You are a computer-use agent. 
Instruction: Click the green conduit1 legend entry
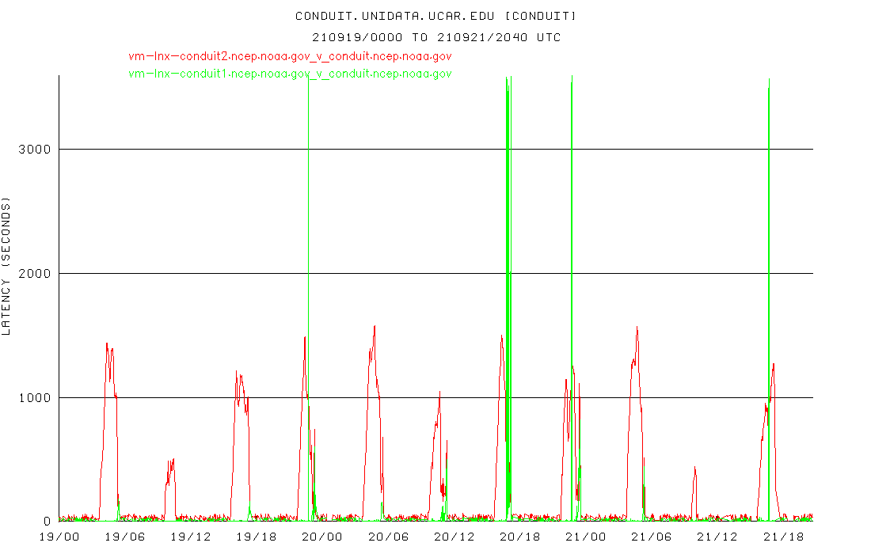coord(290,74)
